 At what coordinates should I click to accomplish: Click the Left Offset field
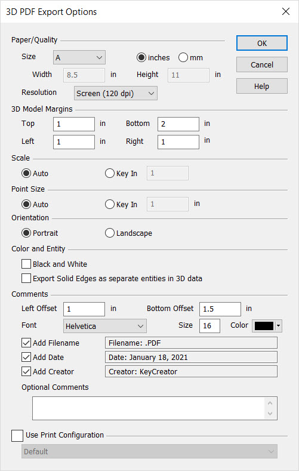coord(84,309)
